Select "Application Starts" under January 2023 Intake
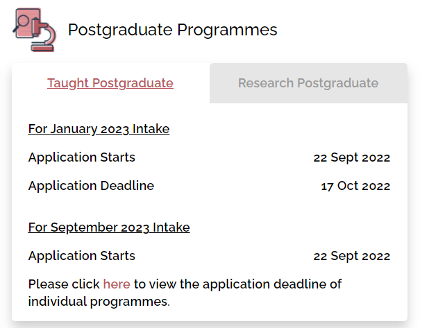The width and height of the screenshot is (429, 328). tap(82, 157)
